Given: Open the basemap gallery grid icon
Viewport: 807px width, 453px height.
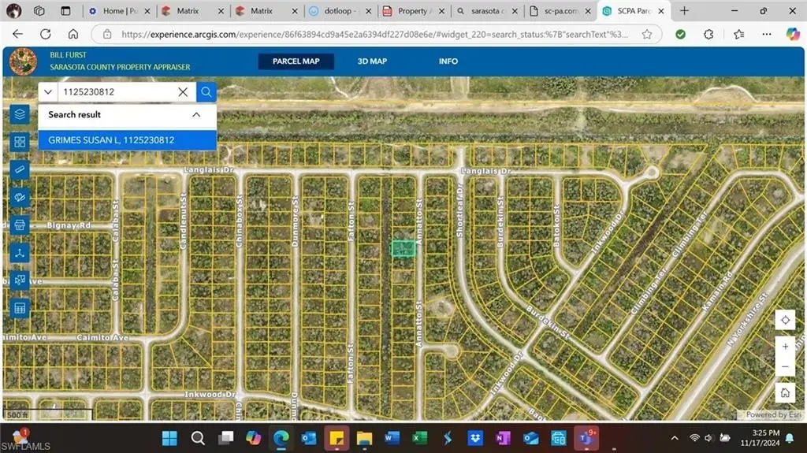Looking at the screenshot, I should tap(20, 142).
